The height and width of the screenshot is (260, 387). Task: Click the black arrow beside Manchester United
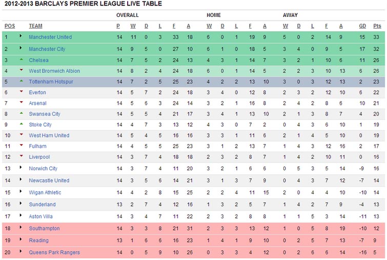[x=21, y=36]
